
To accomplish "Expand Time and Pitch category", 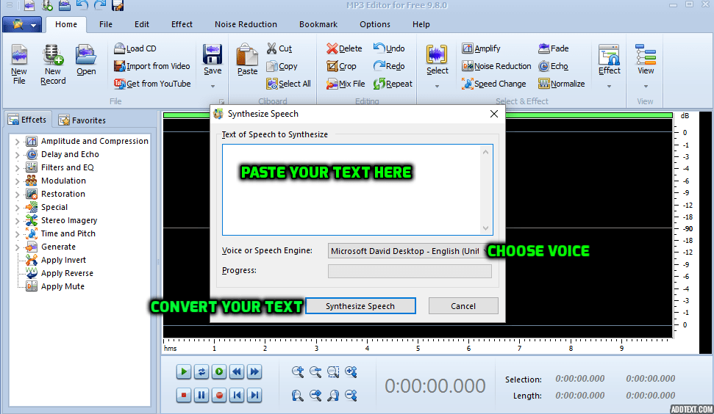I will click(x=18, y=234).
